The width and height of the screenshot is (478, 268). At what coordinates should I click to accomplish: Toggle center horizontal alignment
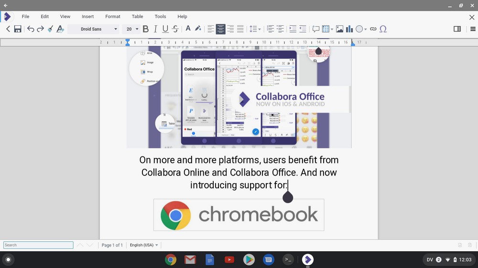(220, 29)
